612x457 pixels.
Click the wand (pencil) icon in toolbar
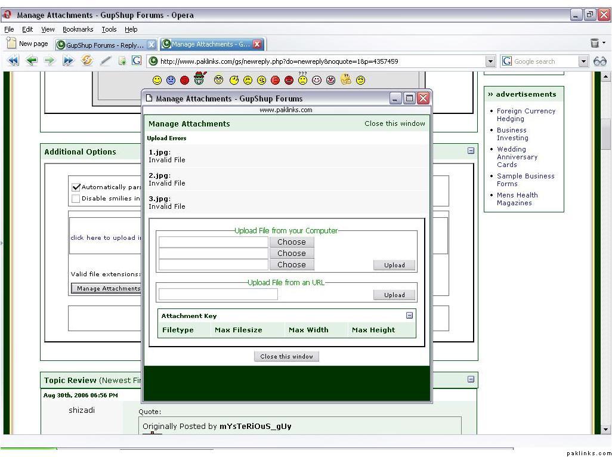coord(106,61)
